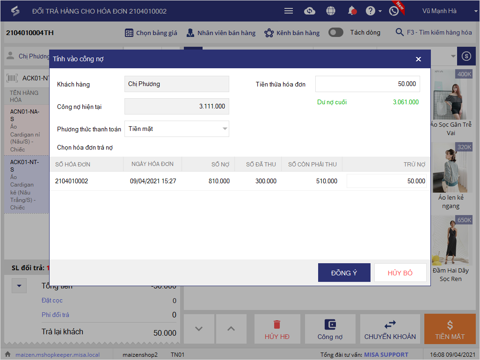Close the Tính vào công nợ dialog

[x=418, y=59]
